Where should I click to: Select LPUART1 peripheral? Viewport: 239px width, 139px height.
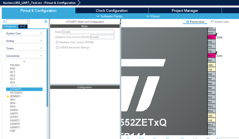click(24, 89)
